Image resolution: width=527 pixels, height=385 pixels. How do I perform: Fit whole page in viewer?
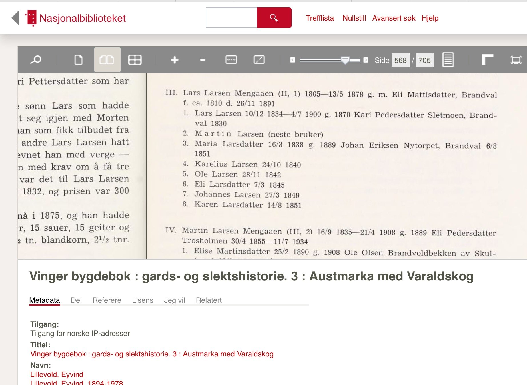259,60
